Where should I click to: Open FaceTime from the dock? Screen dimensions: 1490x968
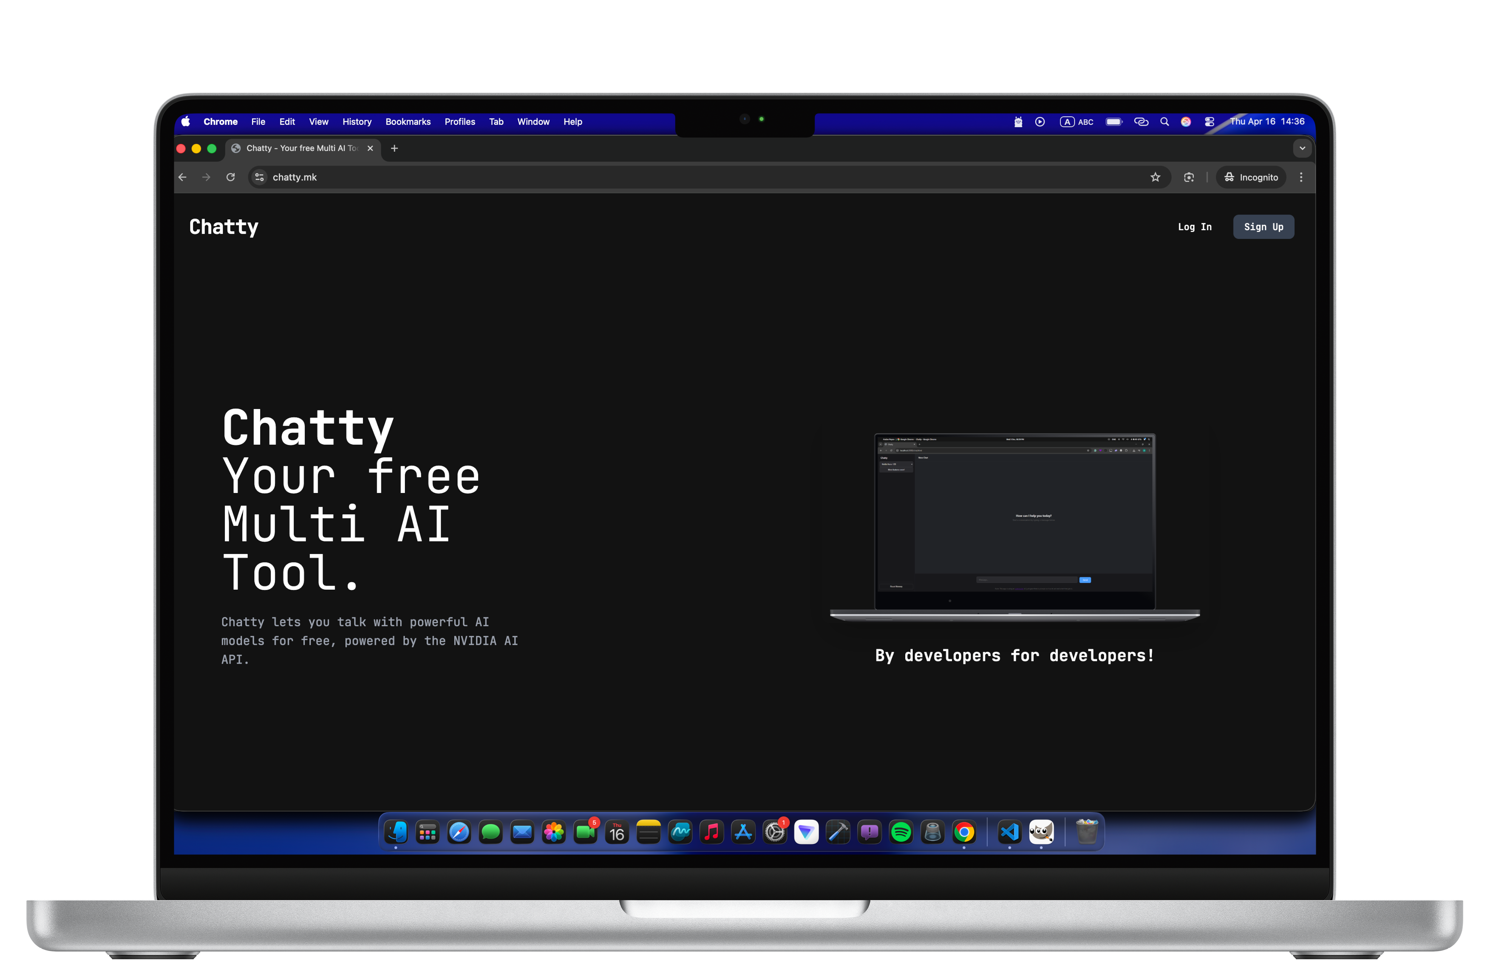tap(585, 832)
